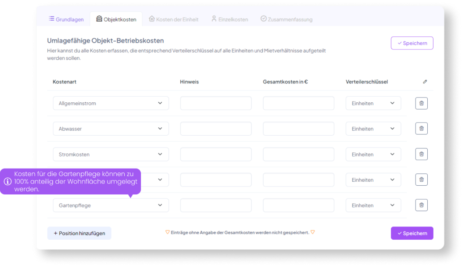The width and height of the screenshot is (462, 266).
Task: Click the purple Speichern button at bottom
Action: tap(412, 233)
